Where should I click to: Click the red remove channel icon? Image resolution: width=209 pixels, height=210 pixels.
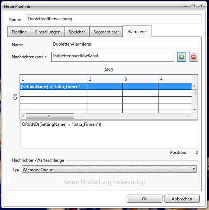click(194, 57)
